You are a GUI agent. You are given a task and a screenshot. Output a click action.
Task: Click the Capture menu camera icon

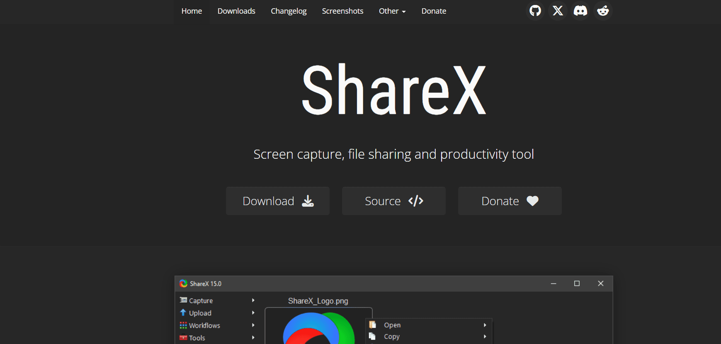(183, 300)
